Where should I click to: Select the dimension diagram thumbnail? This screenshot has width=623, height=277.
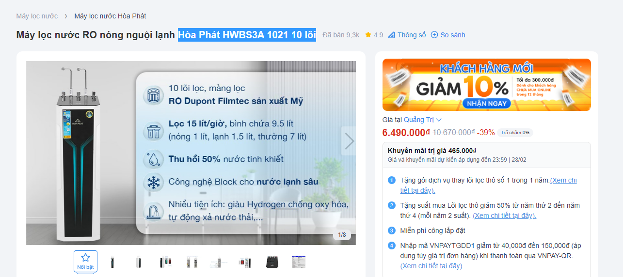(219, 262)
